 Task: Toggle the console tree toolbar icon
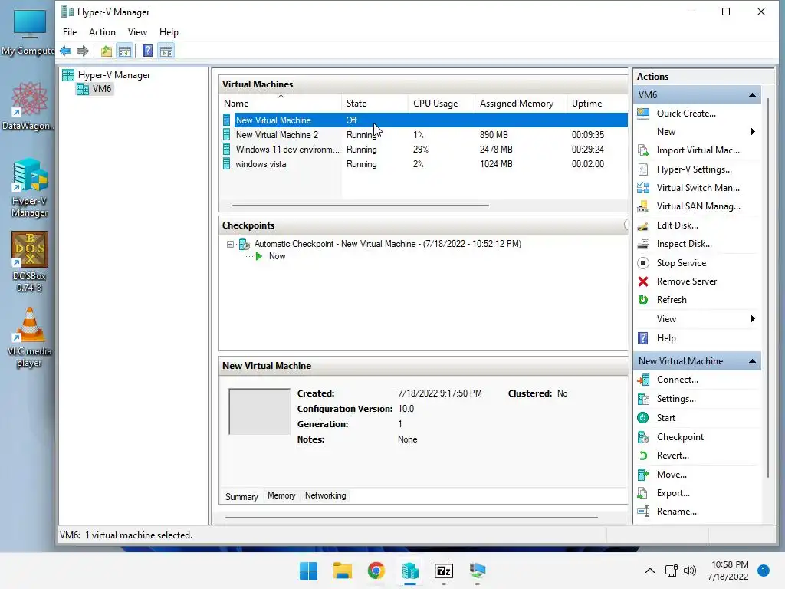(125, 51)
